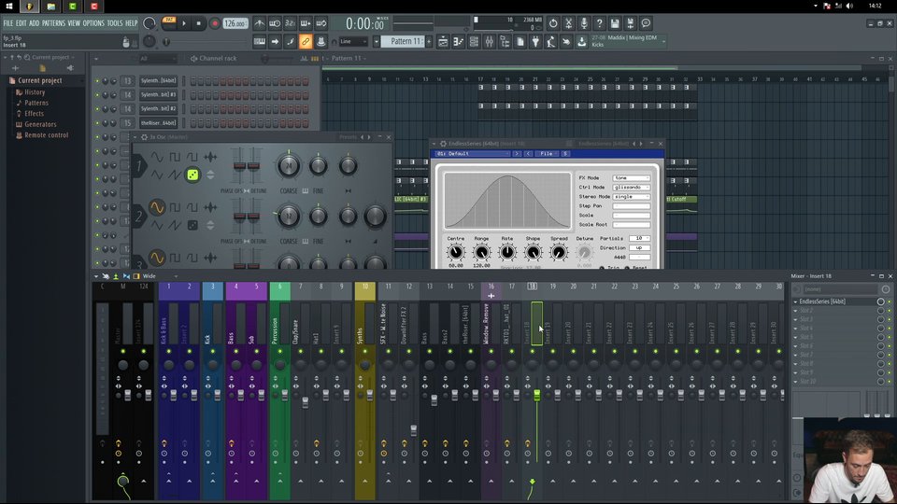Open Windows Start button
The width and height of the screenshot is (897, 504).
[x=8, y=7]
